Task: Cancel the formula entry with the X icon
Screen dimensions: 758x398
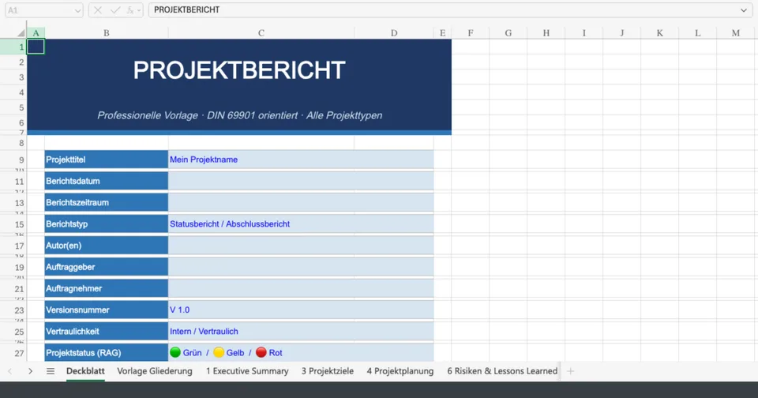Action: 98,10
